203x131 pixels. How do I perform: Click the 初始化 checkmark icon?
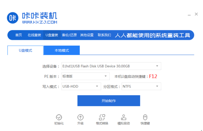tap(59, 117)
